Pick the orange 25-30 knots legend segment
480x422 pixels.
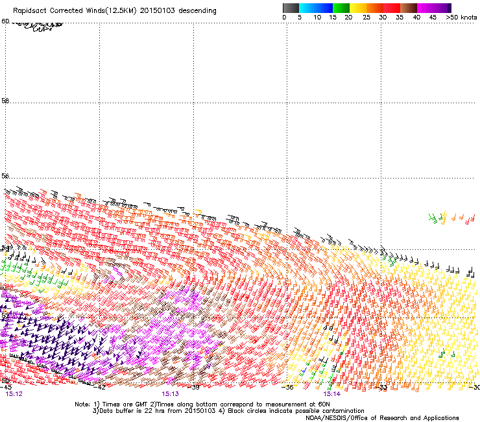[375, 8]
